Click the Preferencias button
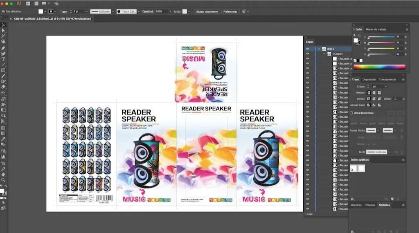Viewport: 419px width, 233px height. pos(230,11)
